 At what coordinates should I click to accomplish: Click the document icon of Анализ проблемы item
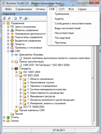point(20,58)
